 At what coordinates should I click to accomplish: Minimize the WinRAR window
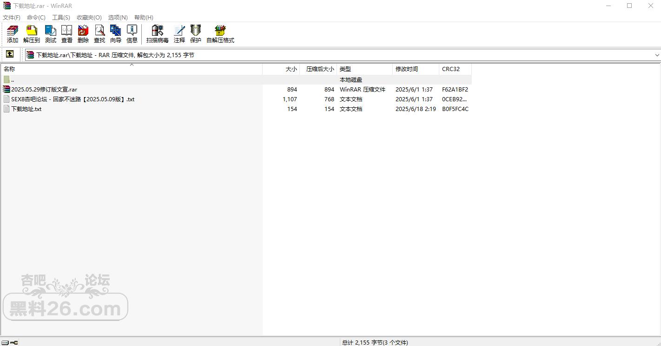(608, 6)
